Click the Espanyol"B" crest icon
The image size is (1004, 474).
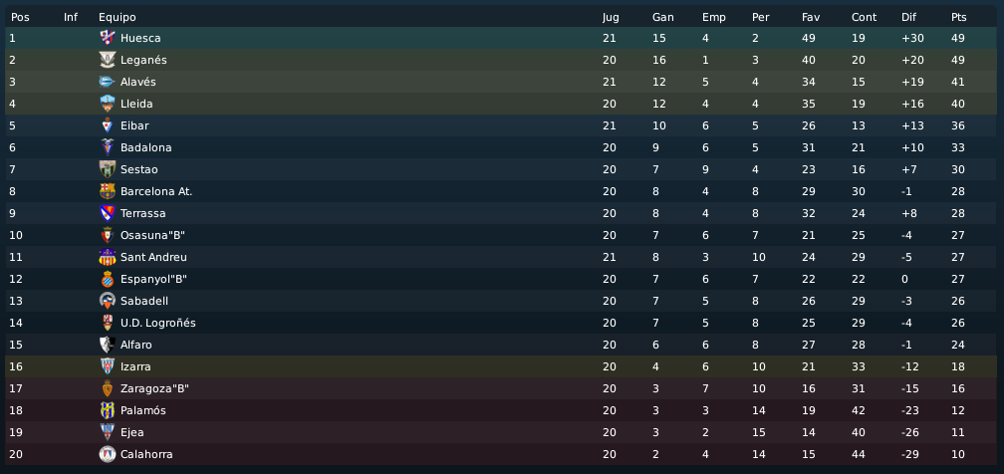[x=107, y=279]
